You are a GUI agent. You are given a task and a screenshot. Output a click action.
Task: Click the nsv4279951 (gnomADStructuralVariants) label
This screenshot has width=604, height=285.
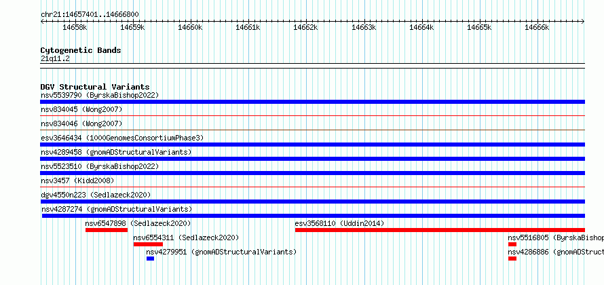[221, 252]
